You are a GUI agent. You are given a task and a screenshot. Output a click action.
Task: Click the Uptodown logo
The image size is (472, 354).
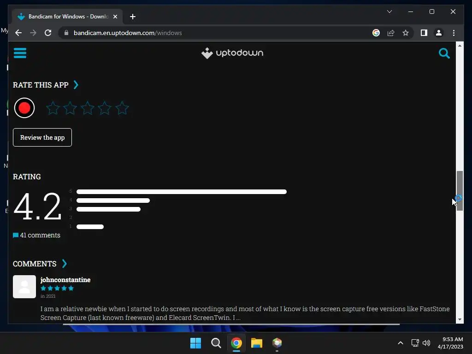click(x=232, y=53)
